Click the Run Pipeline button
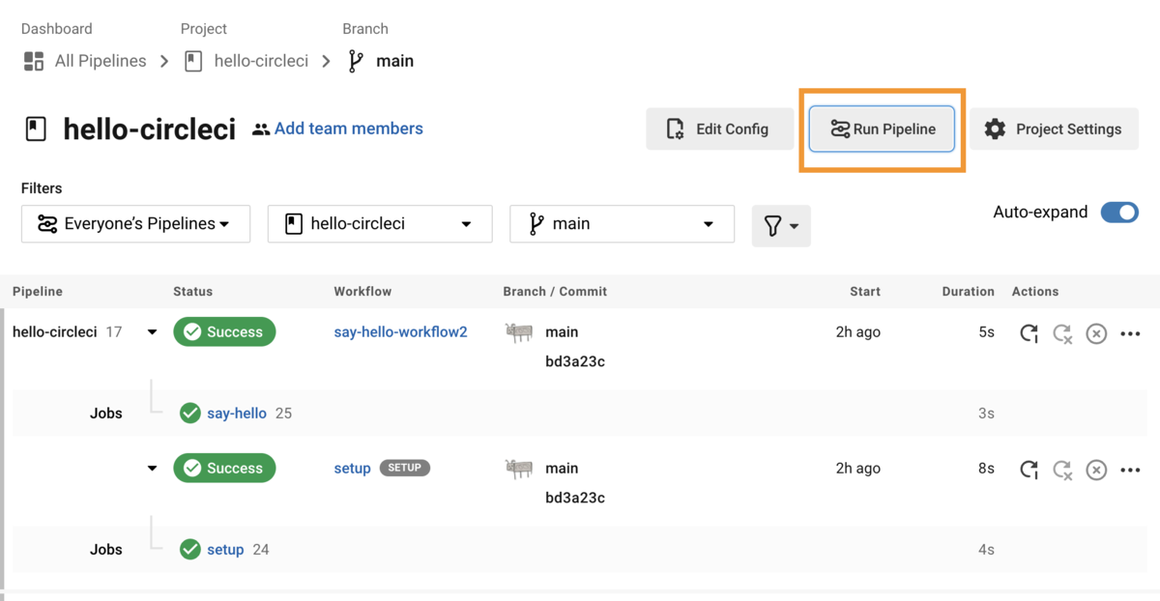1160x601 pixels. coord(882,129)
